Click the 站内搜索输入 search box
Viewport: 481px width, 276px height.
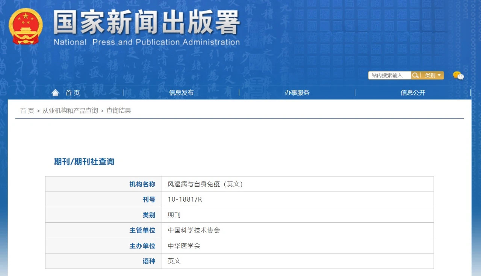pos(389,75)
